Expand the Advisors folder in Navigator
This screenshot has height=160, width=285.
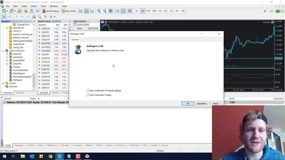pyautogui.click(x=7, y=54)
